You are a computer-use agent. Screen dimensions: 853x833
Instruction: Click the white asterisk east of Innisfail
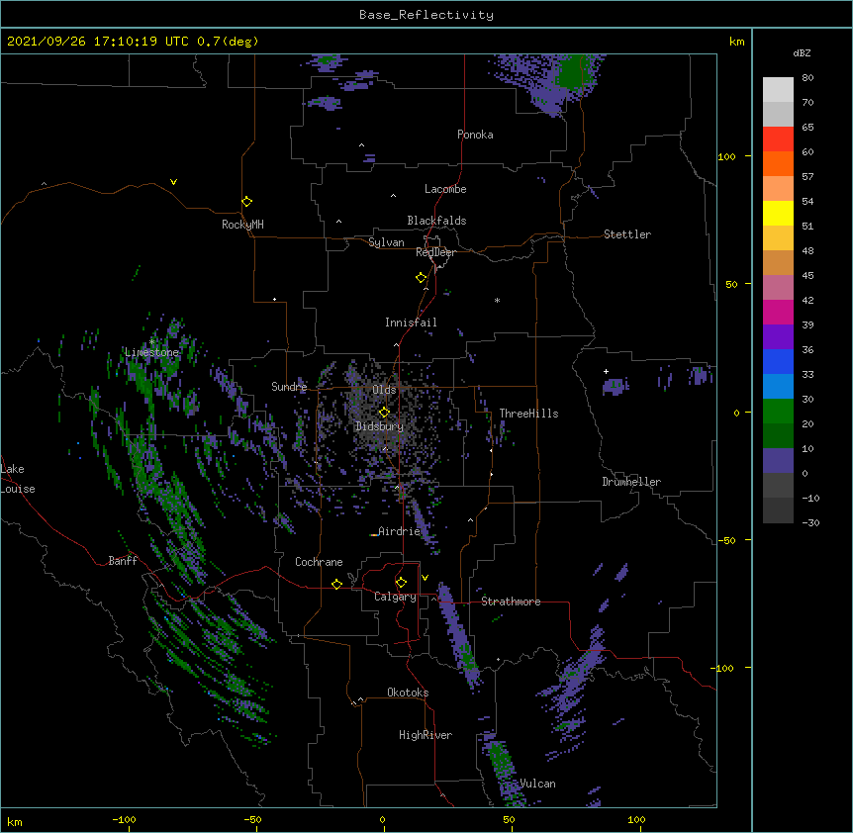(497, 301)
